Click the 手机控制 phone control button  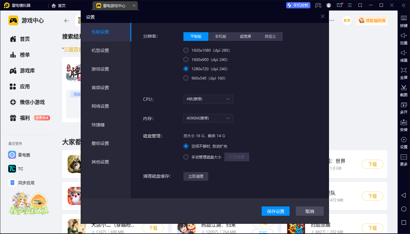[x=298, y=5]
